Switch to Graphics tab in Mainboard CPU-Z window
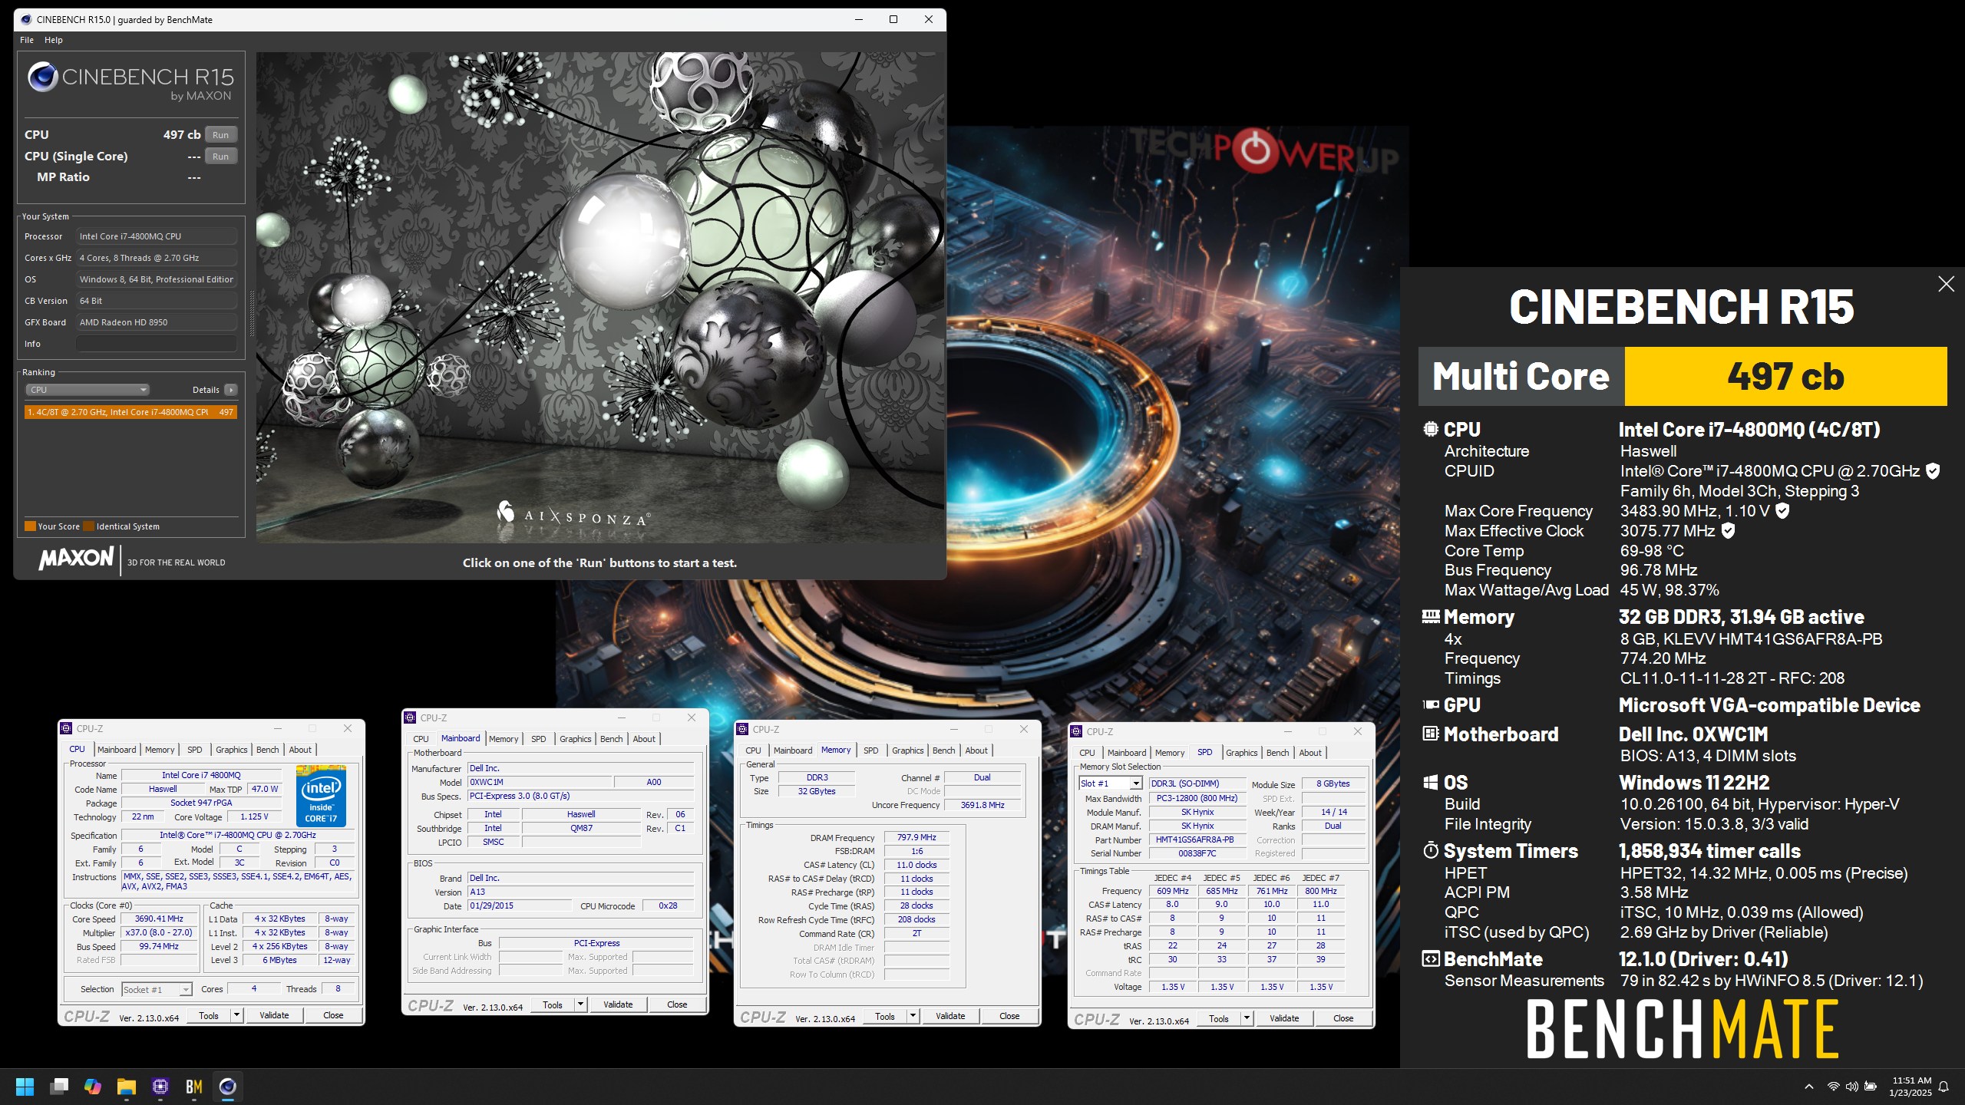The image size is (1965, 1105). point(576,739)
